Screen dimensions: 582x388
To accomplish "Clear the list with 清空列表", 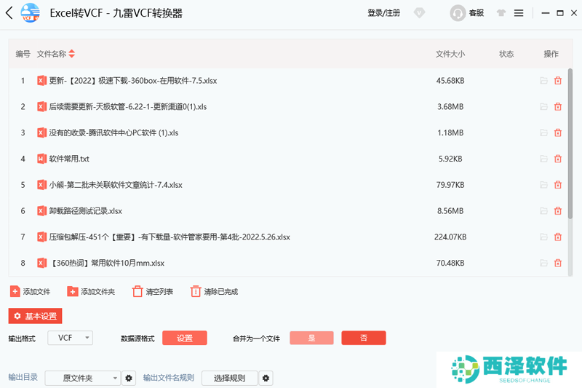I will [153, 291].
